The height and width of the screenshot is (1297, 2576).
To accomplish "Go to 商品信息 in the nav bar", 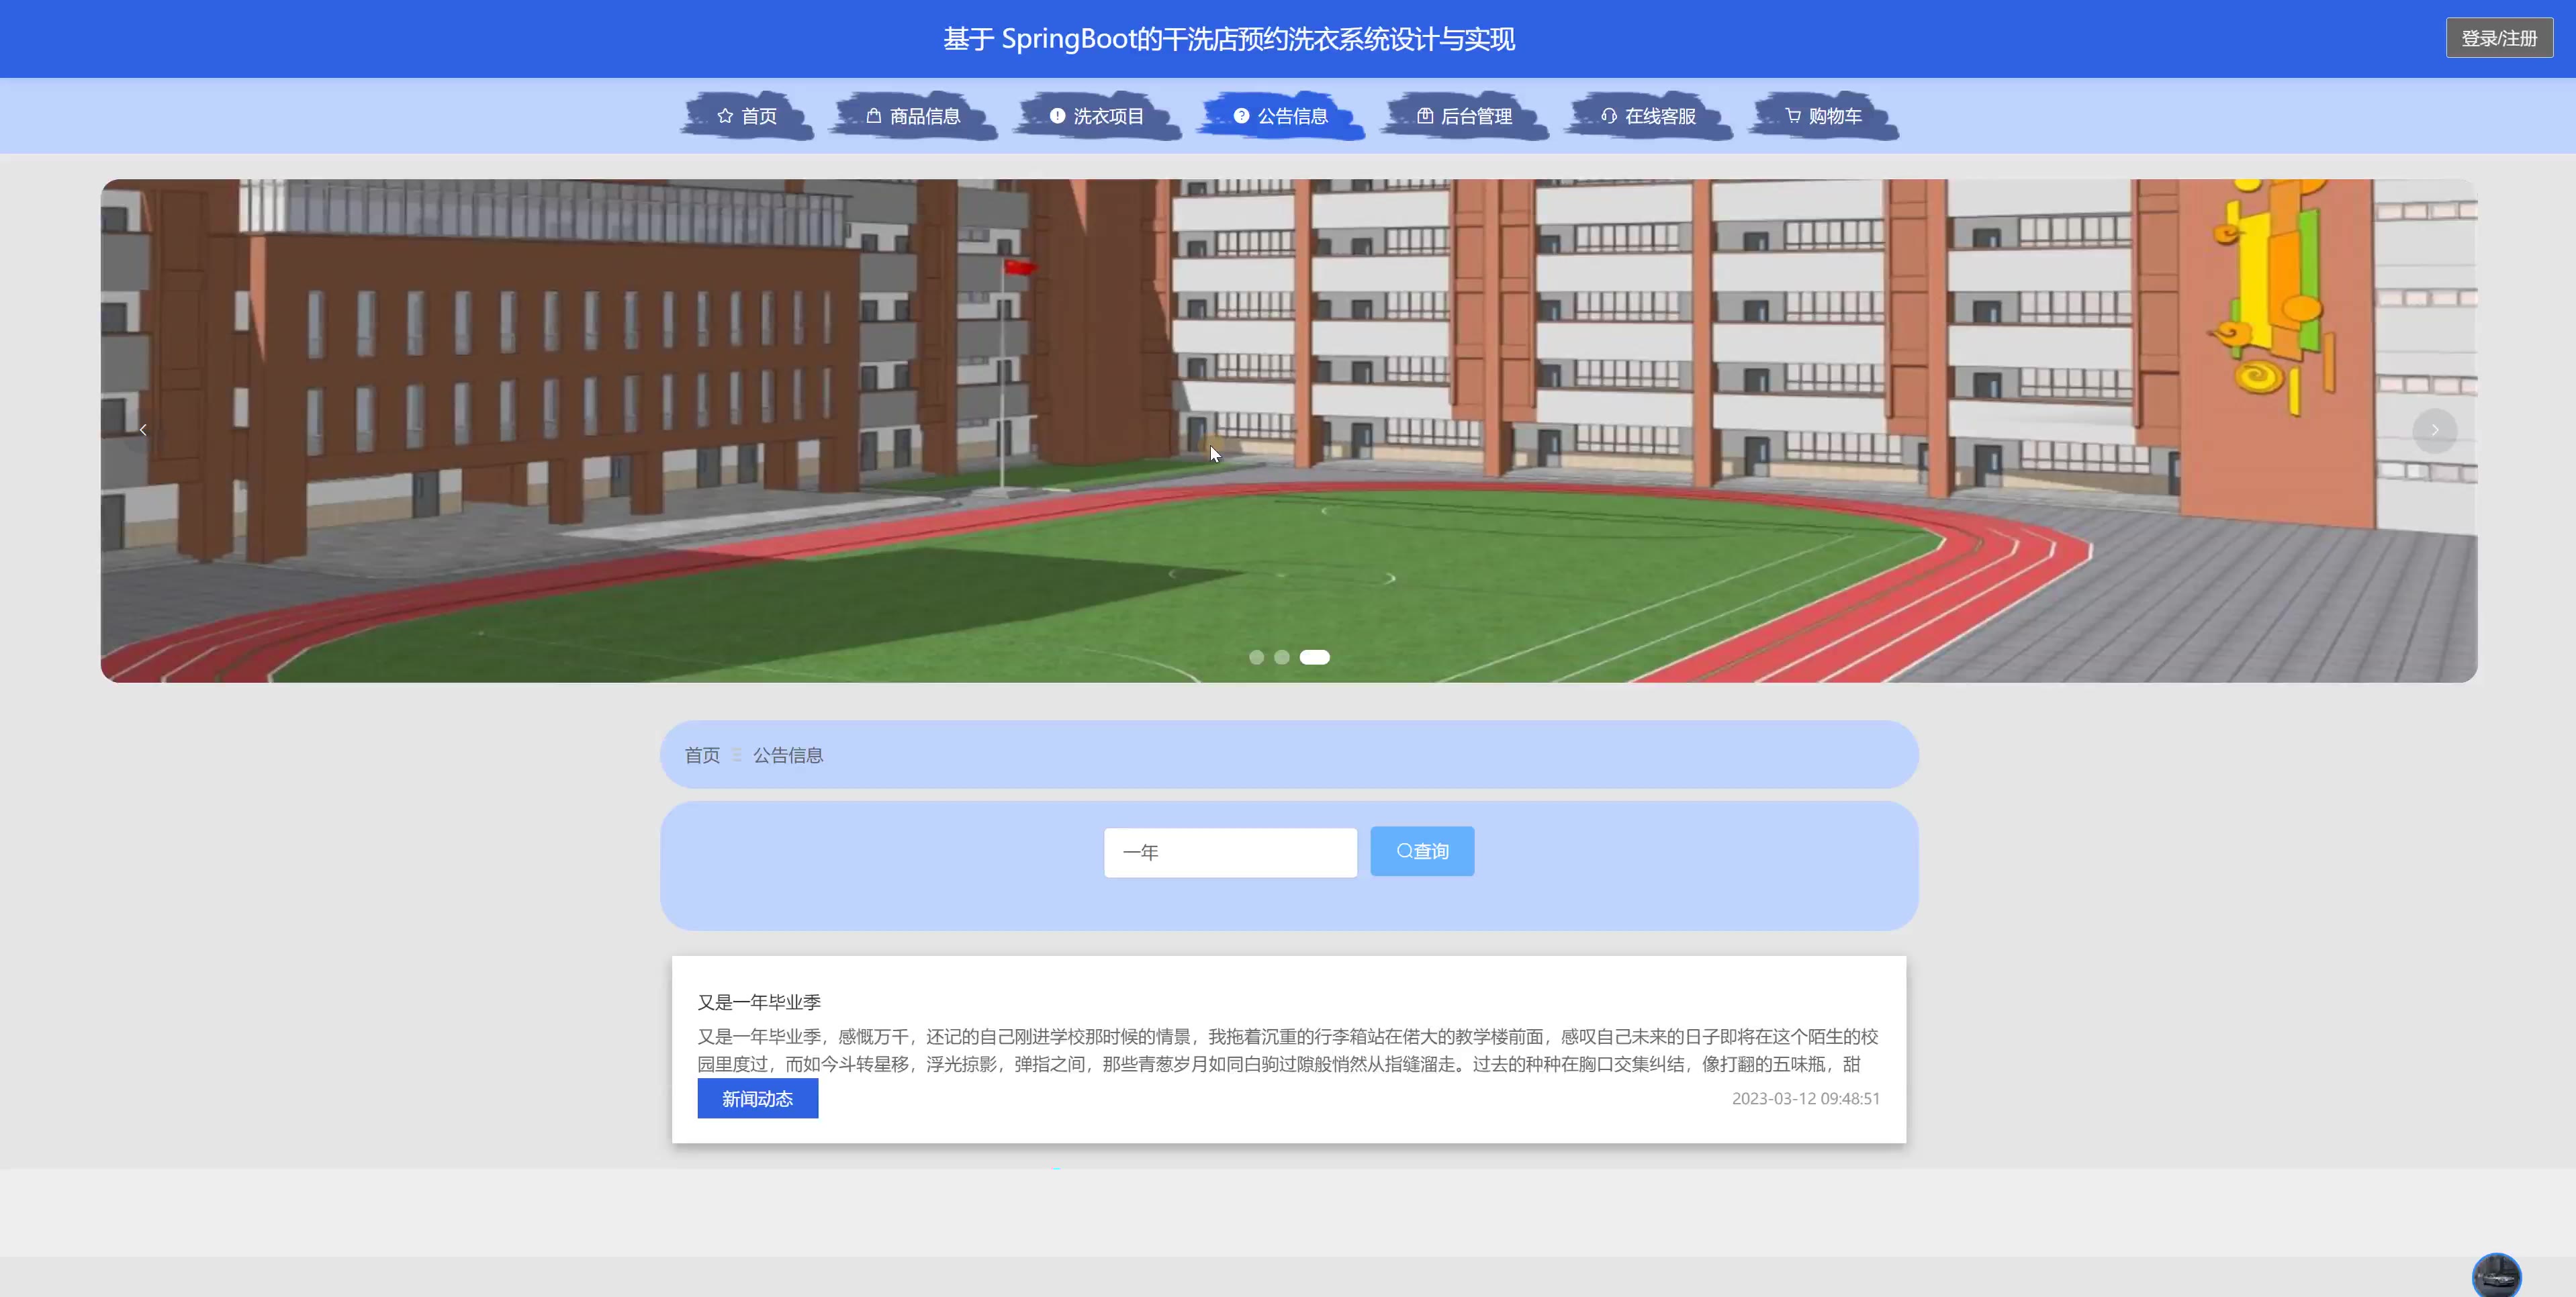I will tap(914, 116).
